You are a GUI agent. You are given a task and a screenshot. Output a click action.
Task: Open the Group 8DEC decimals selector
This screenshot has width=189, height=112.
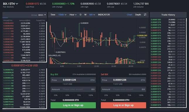click(x=42, y=15)
